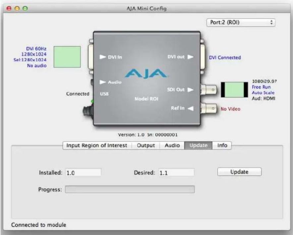Click the Aud: HDMI text

pos(264,98)
